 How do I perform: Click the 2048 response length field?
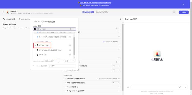click(x=66, y=61)
